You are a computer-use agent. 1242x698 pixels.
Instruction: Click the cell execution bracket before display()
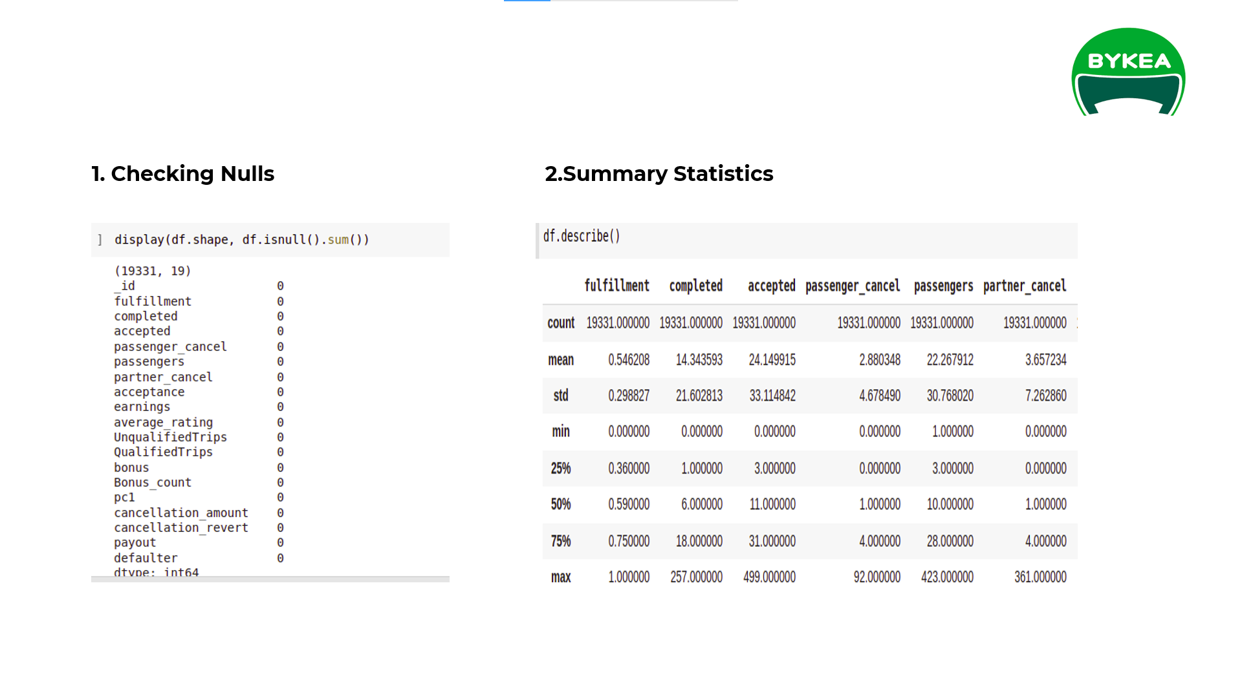point(98,239)
